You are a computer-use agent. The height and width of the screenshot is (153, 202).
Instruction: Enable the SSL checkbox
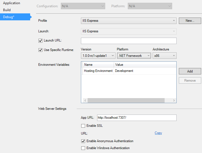83,126
